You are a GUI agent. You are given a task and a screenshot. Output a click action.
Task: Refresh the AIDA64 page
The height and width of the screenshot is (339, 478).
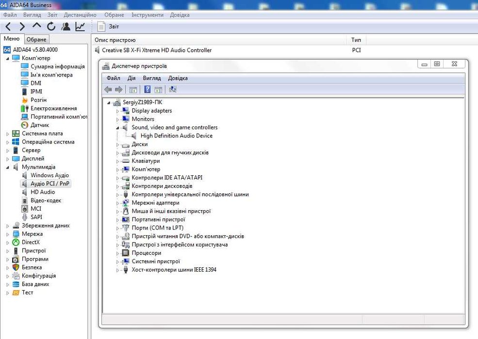51,27
